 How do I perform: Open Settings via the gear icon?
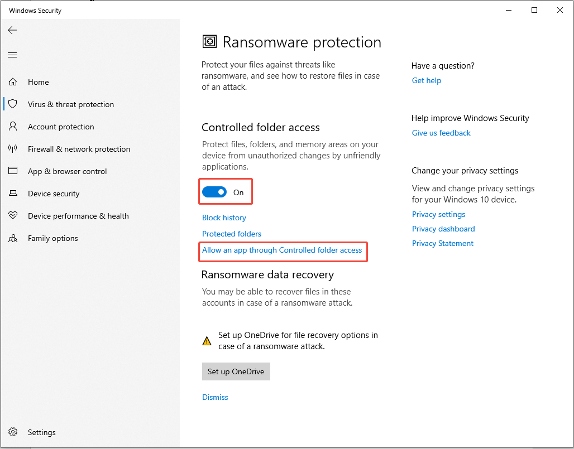click(x=13, y=432)
